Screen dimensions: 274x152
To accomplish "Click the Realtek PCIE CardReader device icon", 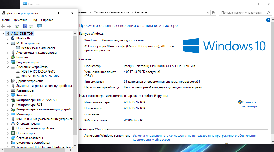I will pyautogui.click(x=18, y=48).
